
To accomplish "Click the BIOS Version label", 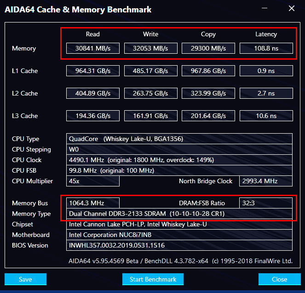I will pos(30,245).
